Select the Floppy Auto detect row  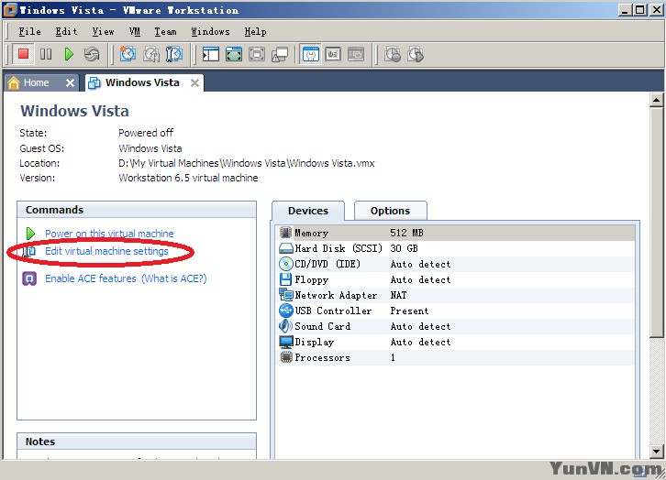455,279
